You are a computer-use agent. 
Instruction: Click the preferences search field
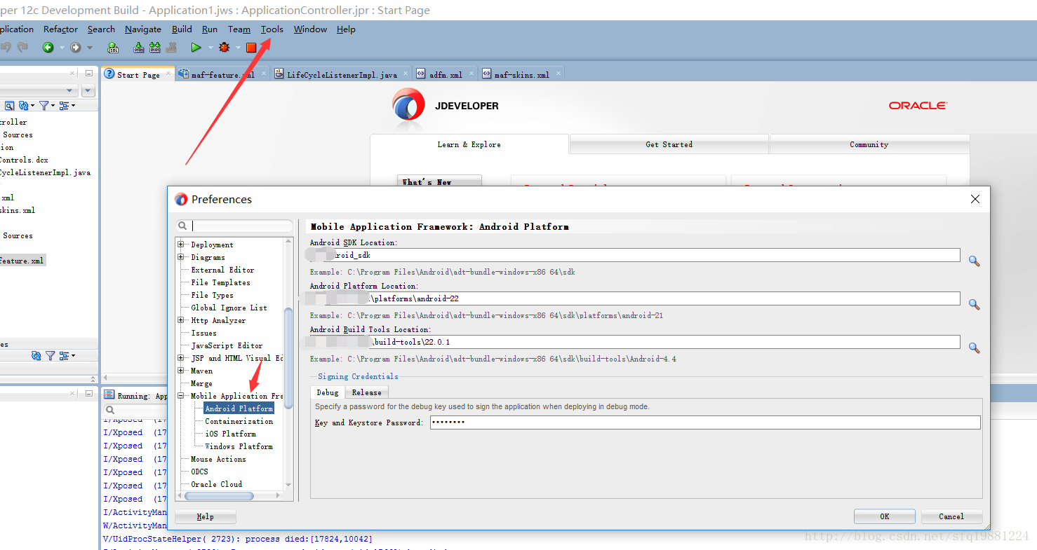[x=234, y=226]
